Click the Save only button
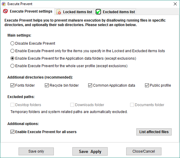The height and width of the screenshot is (158, 180). 36,151
